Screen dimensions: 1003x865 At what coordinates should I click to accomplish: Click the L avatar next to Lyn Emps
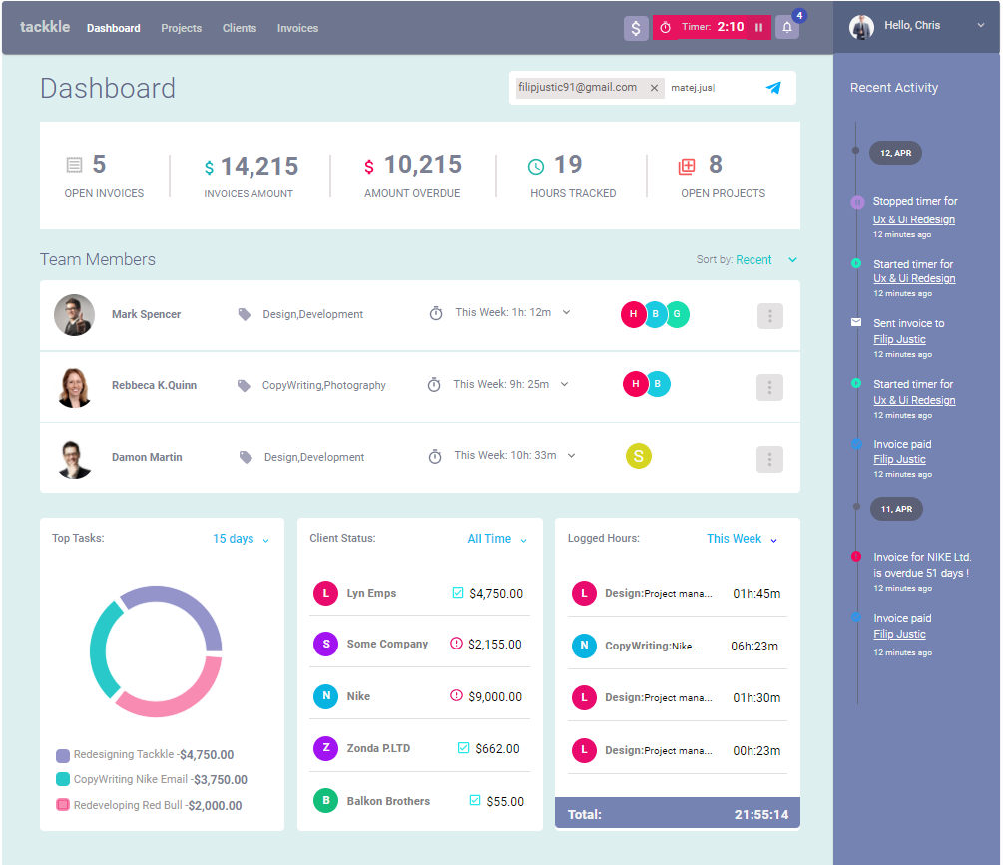click(325, 593)
